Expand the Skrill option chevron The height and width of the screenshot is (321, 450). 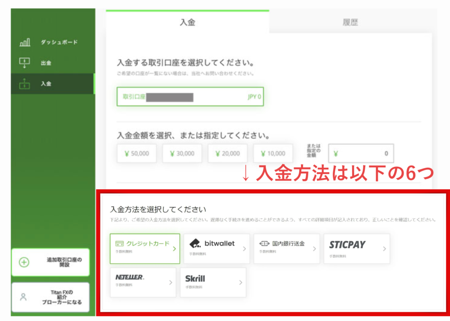tap(240, 282)
